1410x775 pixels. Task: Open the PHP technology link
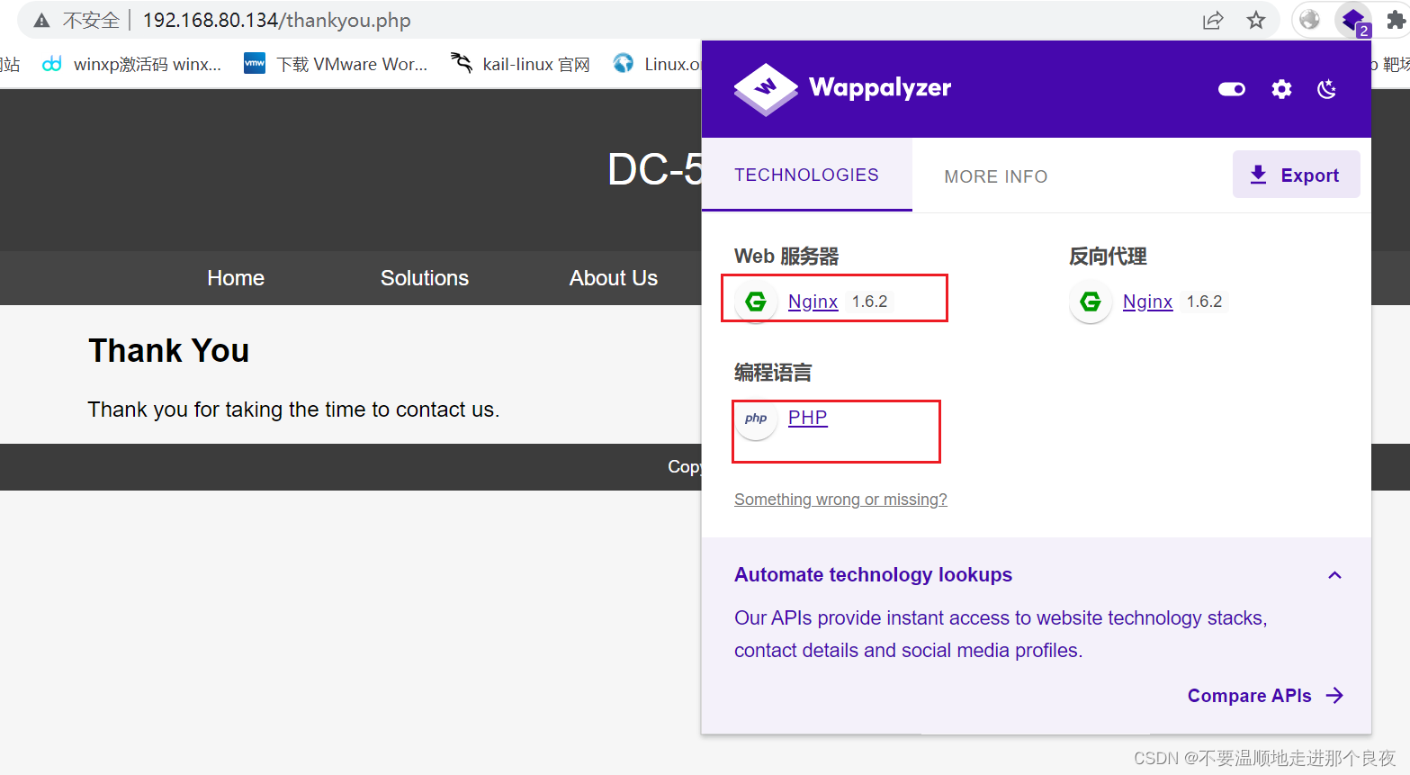pyautogui.click(x=807, y=418)
